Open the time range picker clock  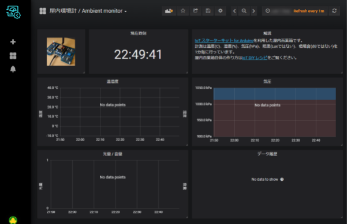tap(268, 11)
